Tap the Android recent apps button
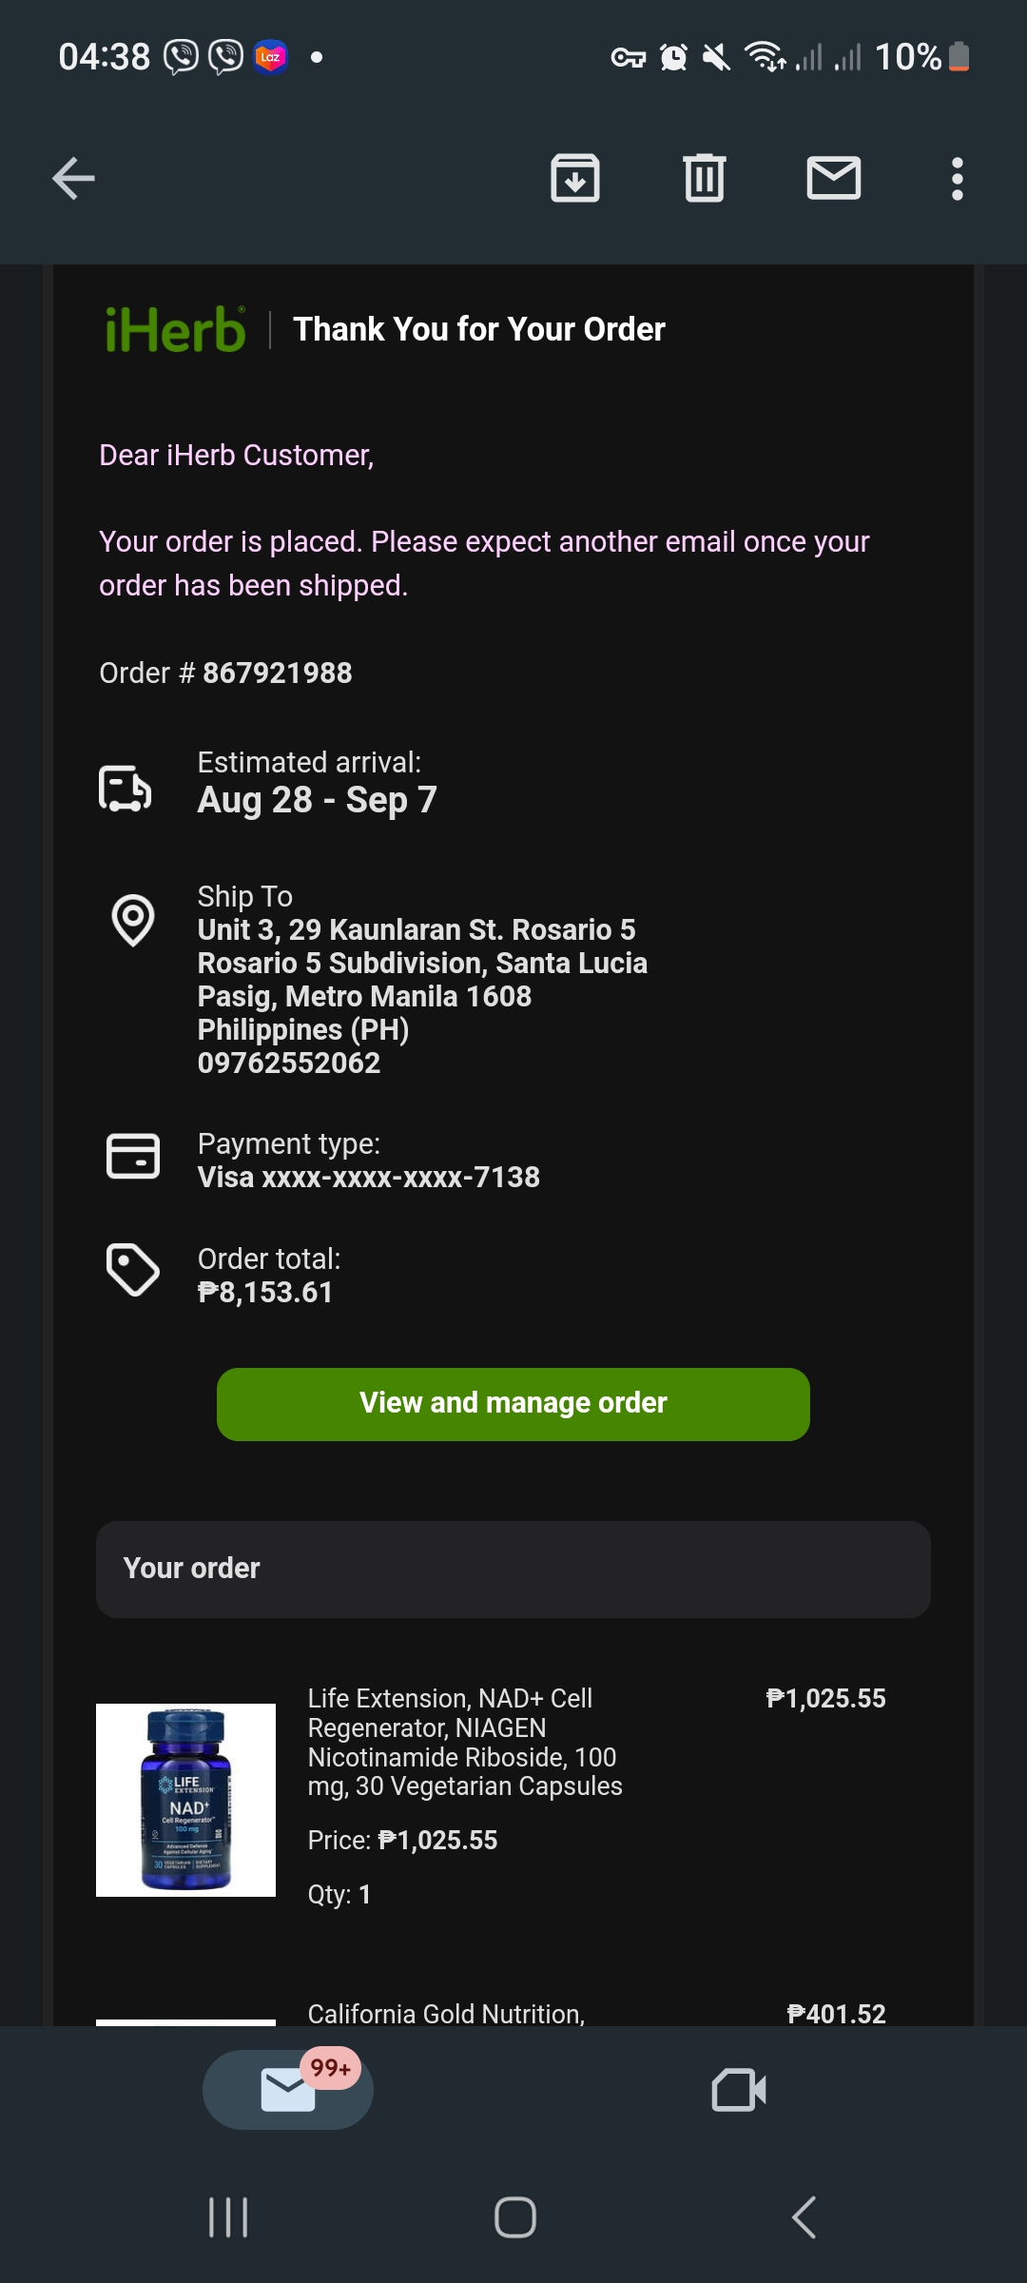 pos(228,2217)
